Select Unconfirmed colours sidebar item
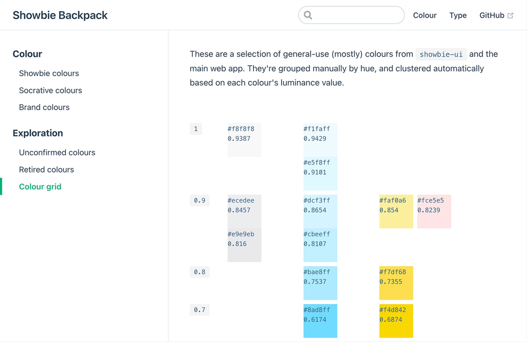 point(57,153)
